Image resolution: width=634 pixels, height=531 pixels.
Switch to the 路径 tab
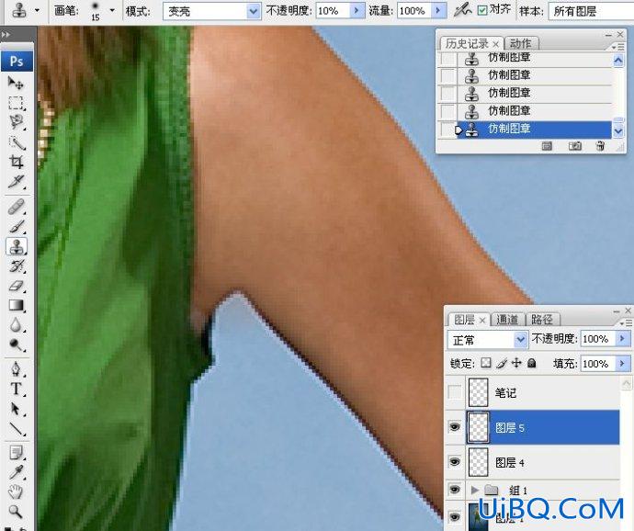coord(542,320)
